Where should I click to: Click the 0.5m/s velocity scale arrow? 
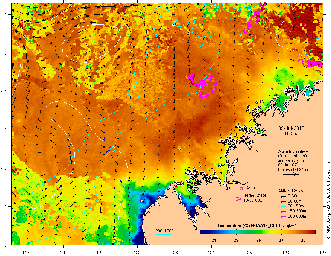tap(291, 174)
